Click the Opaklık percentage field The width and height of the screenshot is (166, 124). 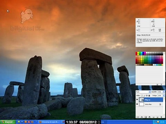click(160, 92)
